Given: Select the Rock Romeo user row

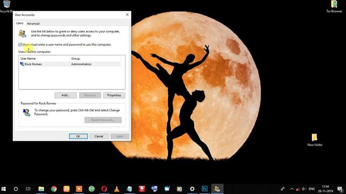Looking at the screenshot, I should [70, 64].
